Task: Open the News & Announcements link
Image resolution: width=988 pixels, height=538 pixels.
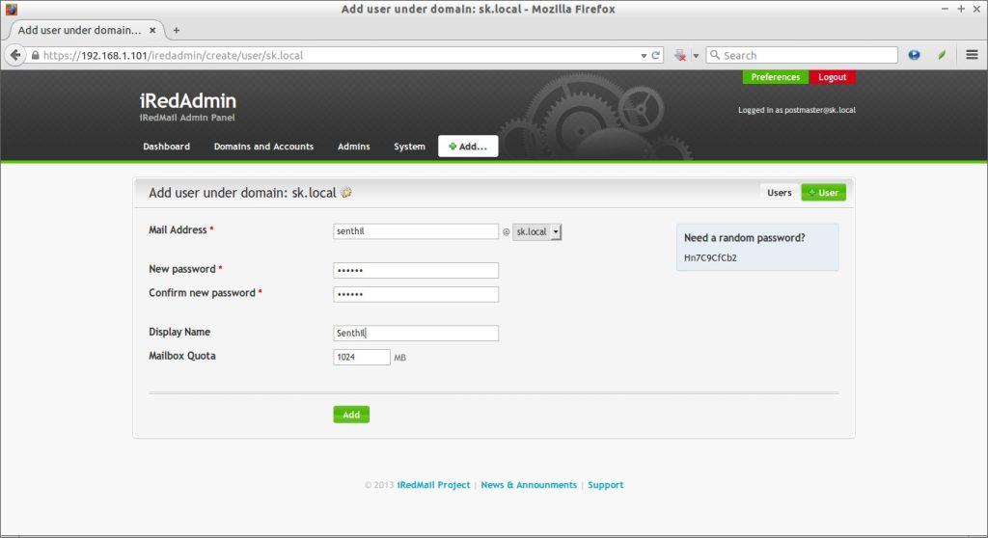Action: coord(529,485)
